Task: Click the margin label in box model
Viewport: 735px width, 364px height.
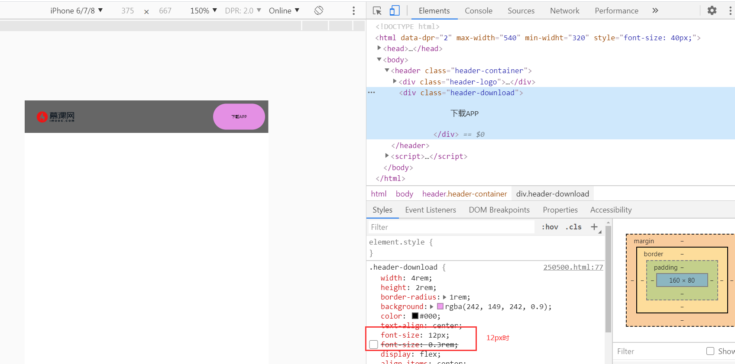Action: (644, 241)
